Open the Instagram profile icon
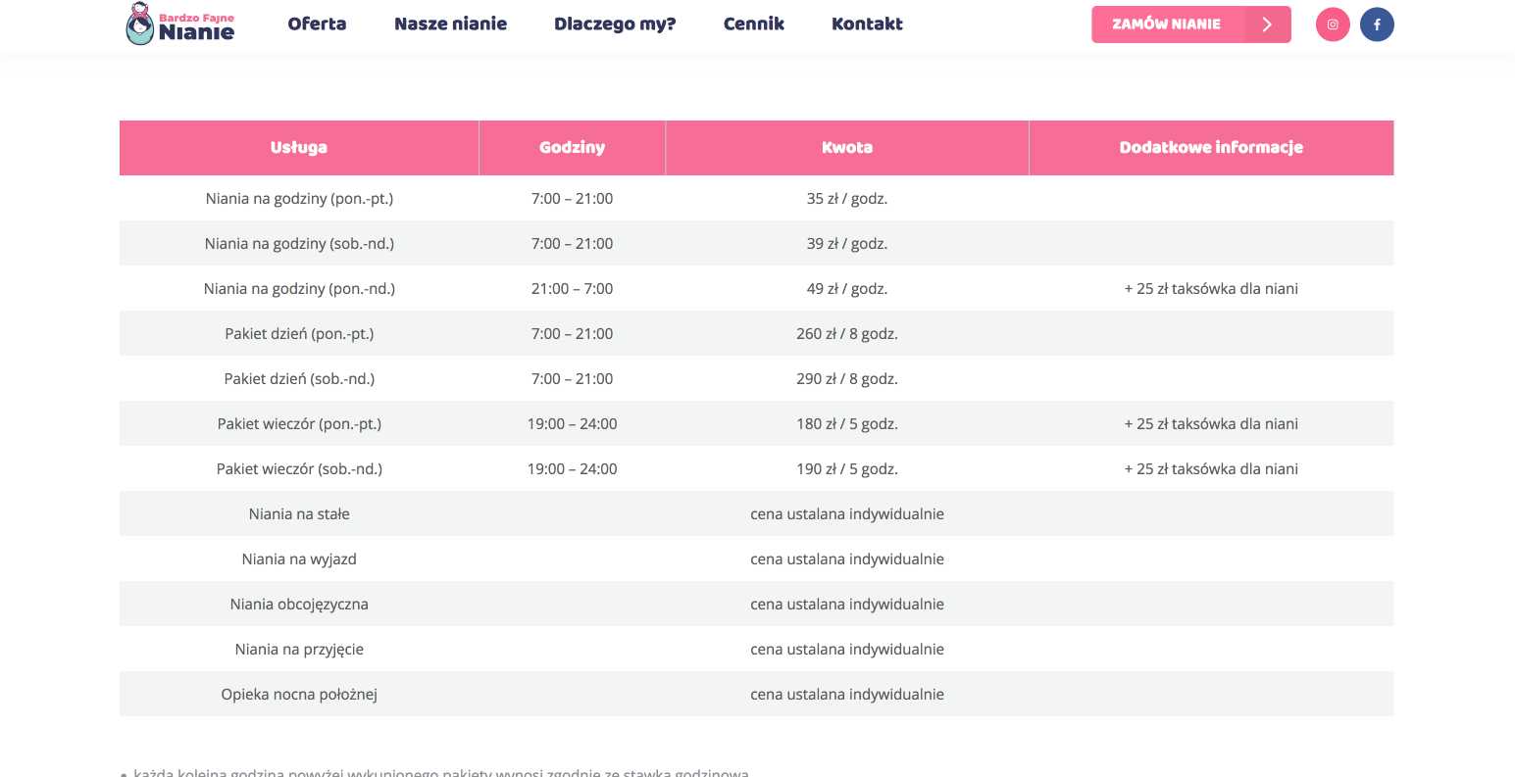 pos(1333,24)
